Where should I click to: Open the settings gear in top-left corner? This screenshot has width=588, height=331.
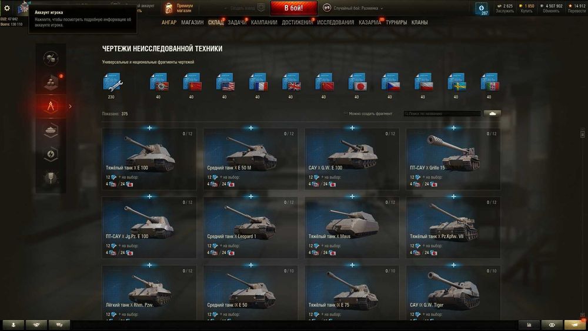tap(6, 8)
